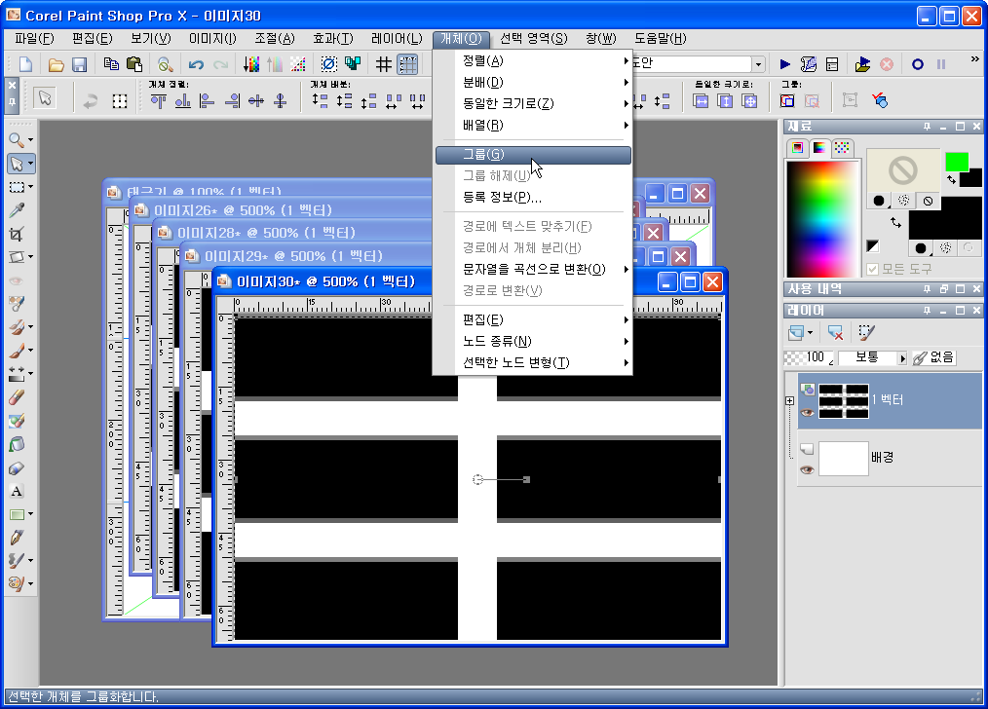988x709 pixels.
Task: Make same height icon in tool options
Action: coord(725,100)
